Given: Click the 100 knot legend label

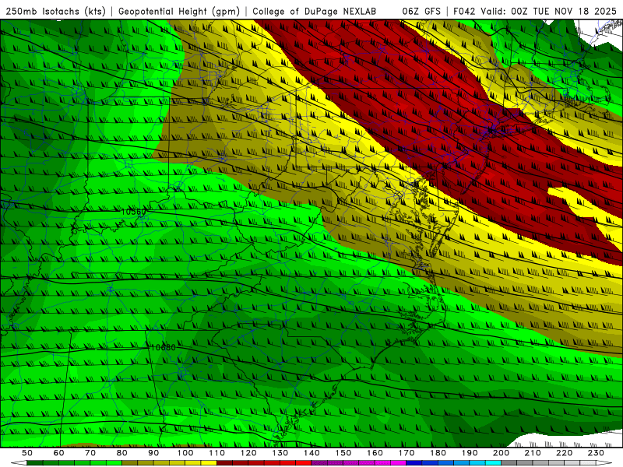Looking at the screenshot, I should tap(185, 453).
